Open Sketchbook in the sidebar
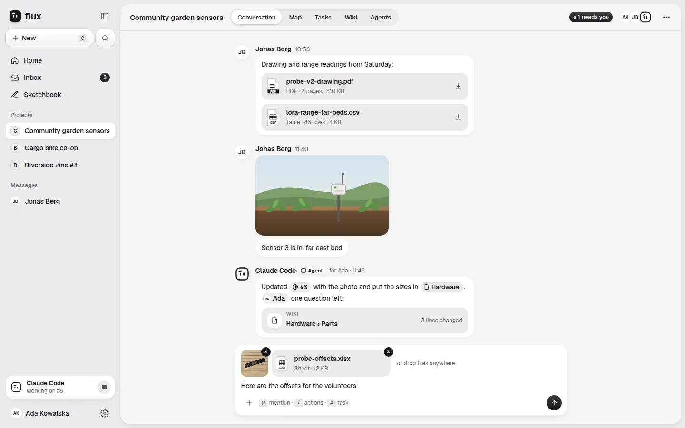Image resolution: width=685 pixels, height=428 pixels. point(60,95)
